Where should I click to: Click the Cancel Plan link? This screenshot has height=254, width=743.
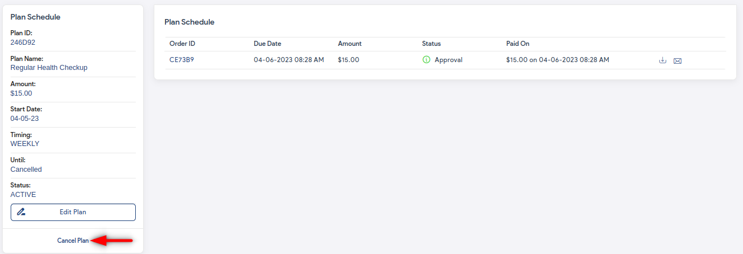pyautogui.click(x=73, y=241)
